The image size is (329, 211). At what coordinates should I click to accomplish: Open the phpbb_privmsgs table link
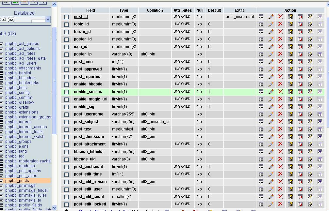click(20, 186)
